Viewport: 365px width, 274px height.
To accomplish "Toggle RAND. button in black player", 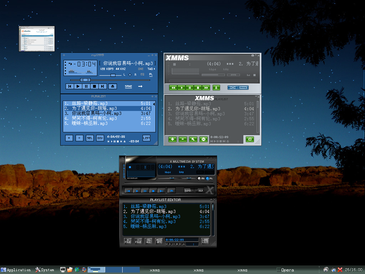I will 188,191.
